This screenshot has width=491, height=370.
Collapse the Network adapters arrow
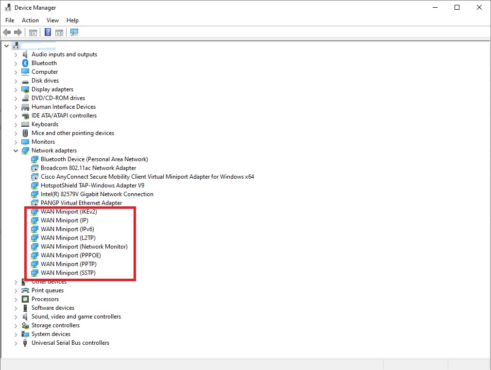click(16, 151)
